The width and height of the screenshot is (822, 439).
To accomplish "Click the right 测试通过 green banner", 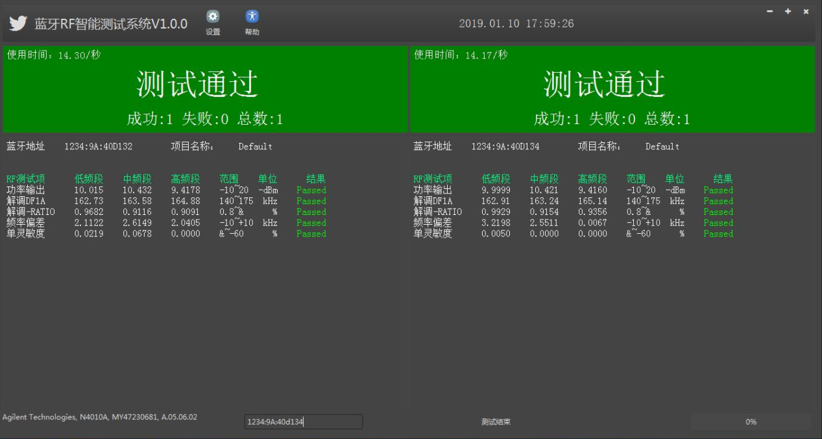I will click(x=612, y=89).
